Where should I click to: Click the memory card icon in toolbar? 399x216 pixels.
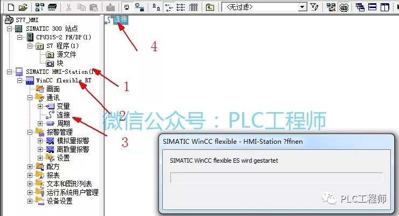pyautogui.click(x=52, y=7)
